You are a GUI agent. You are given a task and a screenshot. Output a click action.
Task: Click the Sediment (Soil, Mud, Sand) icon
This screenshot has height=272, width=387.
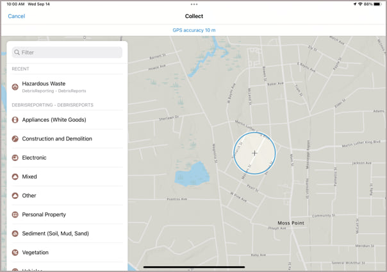click(15, 234)
